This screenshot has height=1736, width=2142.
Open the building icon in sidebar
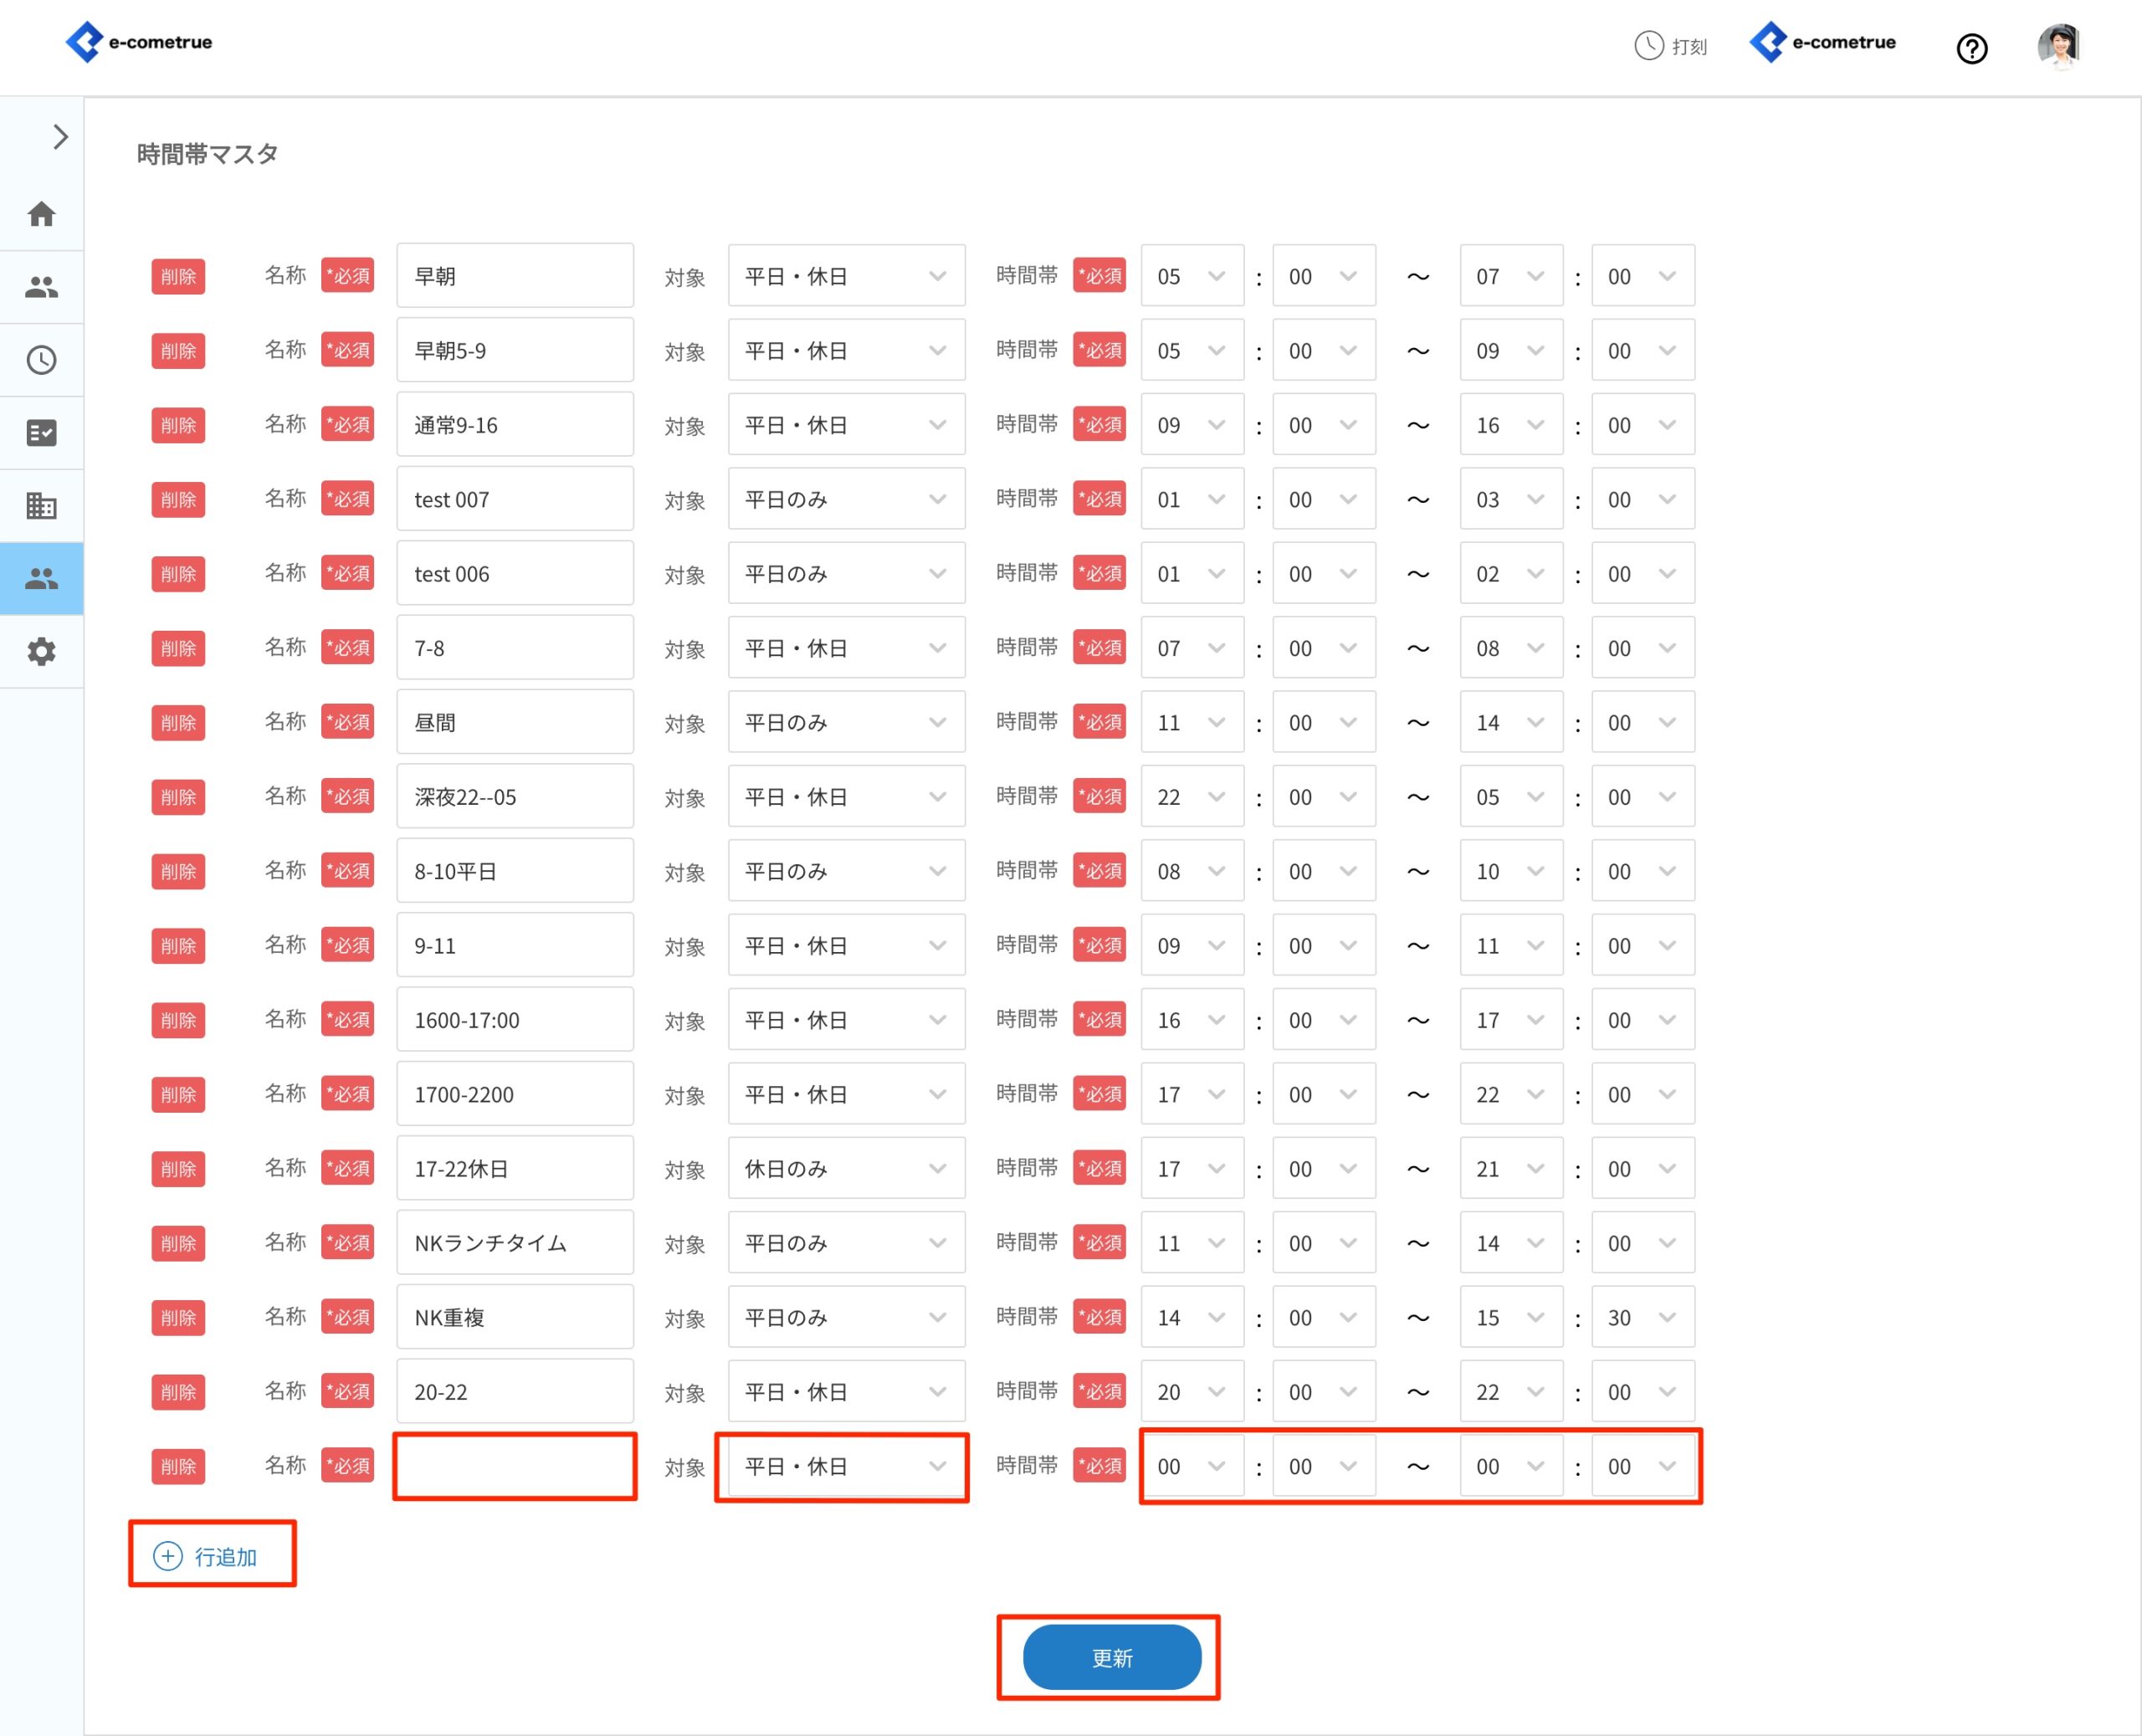41,506
